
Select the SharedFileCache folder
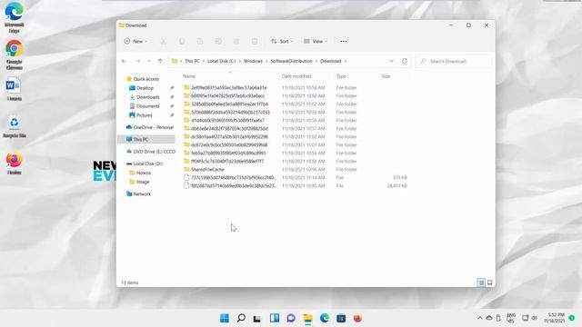[x=207, y=170]
